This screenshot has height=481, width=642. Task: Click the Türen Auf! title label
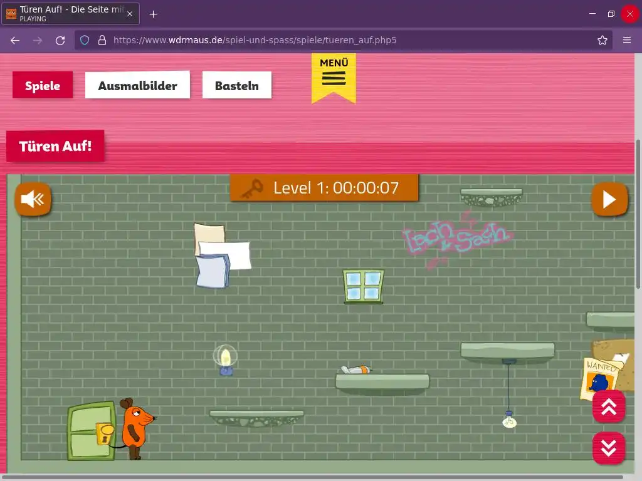tap(55, 146)
